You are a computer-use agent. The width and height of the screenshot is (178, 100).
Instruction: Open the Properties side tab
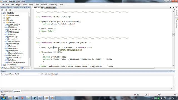click(177, 23)
